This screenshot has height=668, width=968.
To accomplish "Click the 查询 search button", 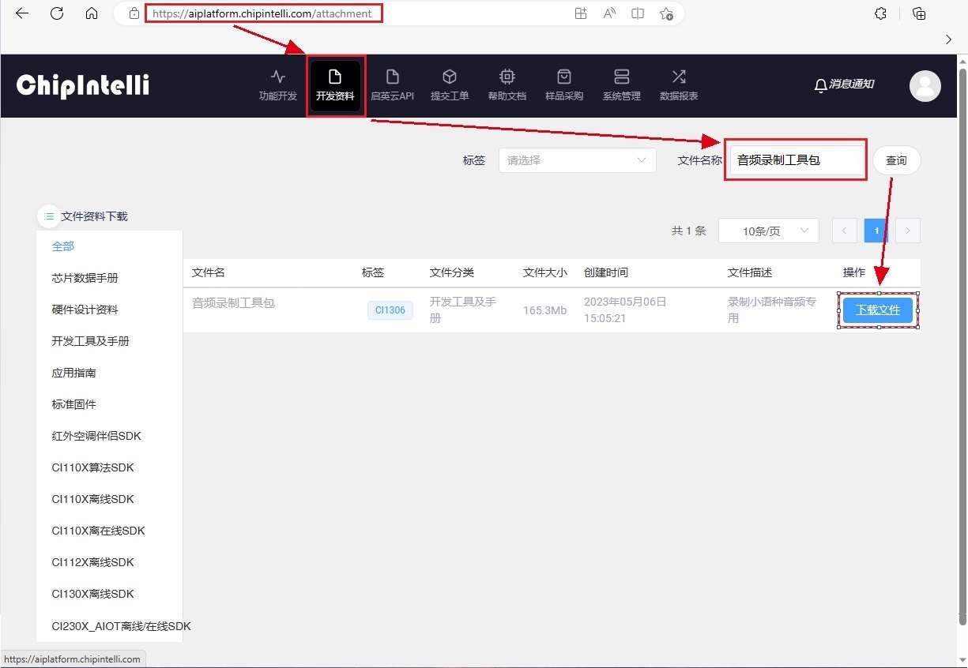I will (896, 160).
